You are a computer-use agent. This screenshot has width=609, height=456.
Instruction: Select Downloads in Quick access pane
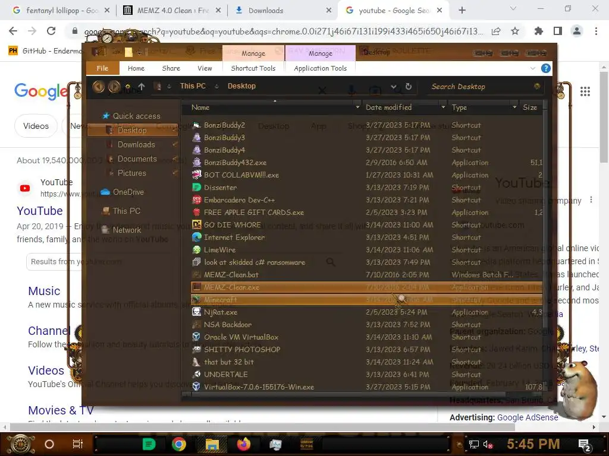pos(136,145)
